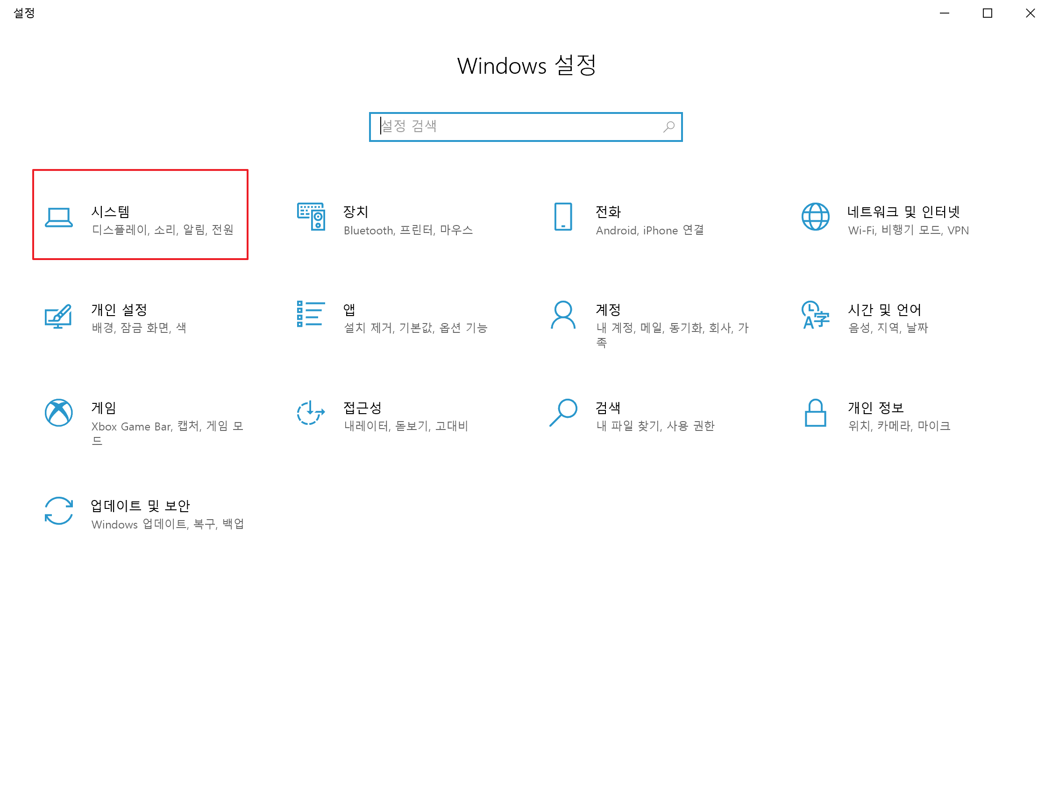
Task: Minimize the 설정 window
Action: click(x=945, y=14)
